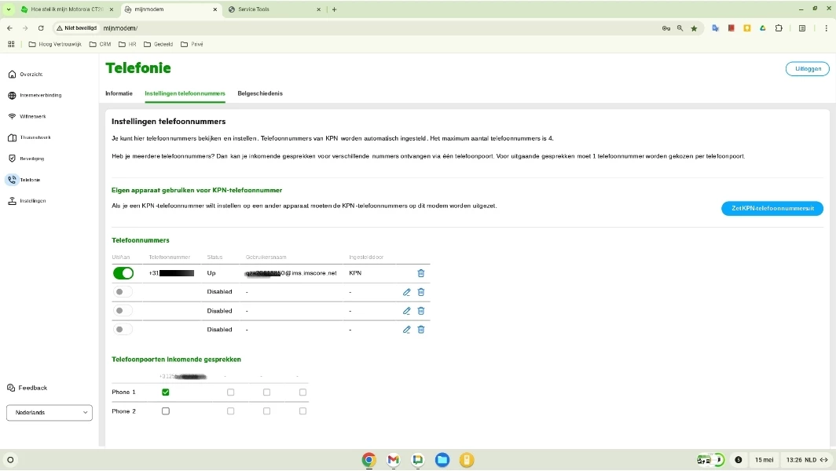Edit the second Disabled phone number row
The width and height of the screenshot is (836, 471).
click(x=406, y=311)
